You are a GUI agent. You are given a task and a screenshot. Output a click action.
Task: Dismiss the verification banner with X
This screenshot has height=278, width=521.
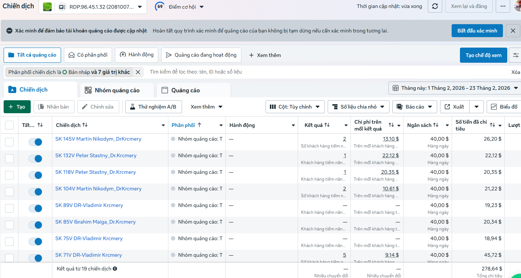point(513,31)
